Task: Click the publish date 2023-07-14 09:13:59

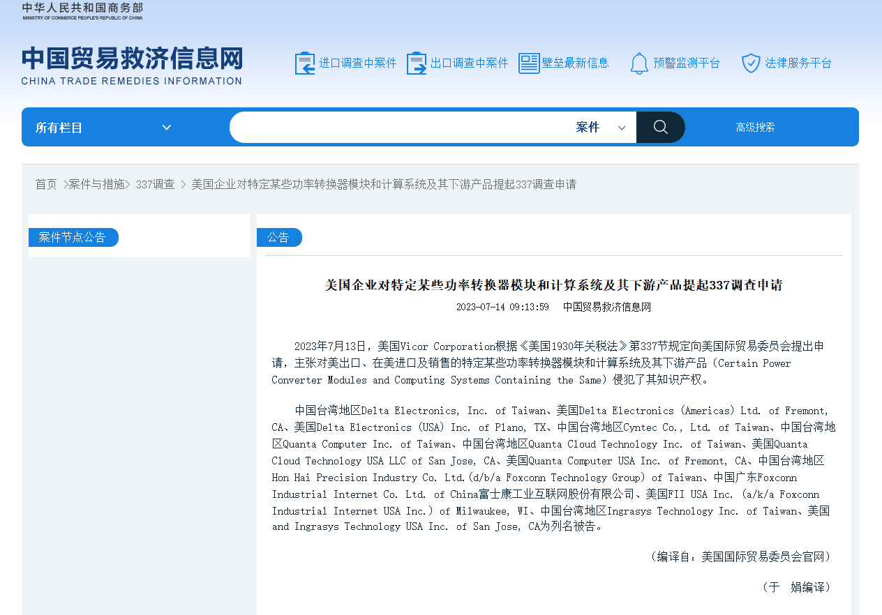Action: pos(502,307)
